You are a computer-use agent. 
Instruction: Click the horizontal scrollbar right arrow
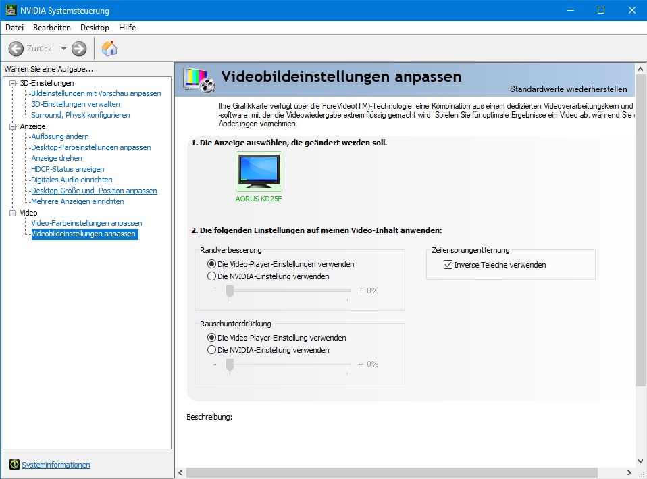(x=629, y=472)
